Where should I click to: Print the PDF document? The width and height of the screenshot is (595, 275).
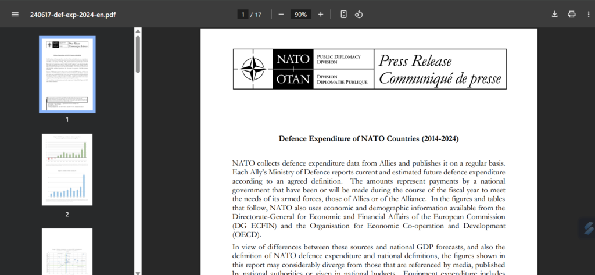(572, 15)
